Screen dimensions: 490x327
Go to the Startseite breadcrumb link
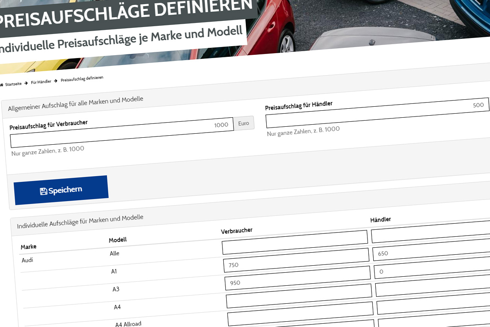13,84
